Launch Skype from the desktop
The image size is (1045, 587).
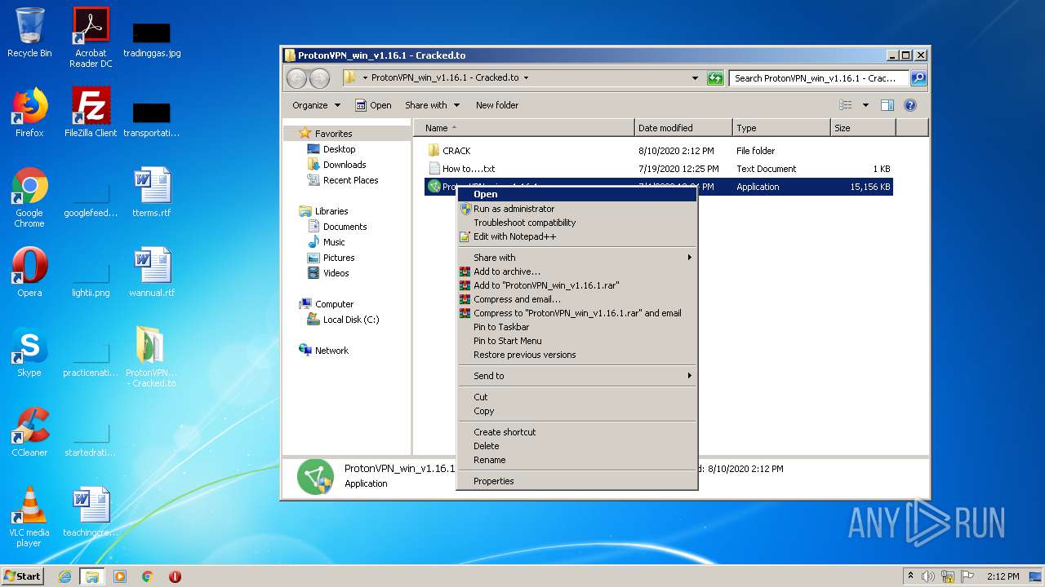tap(29, 352)
